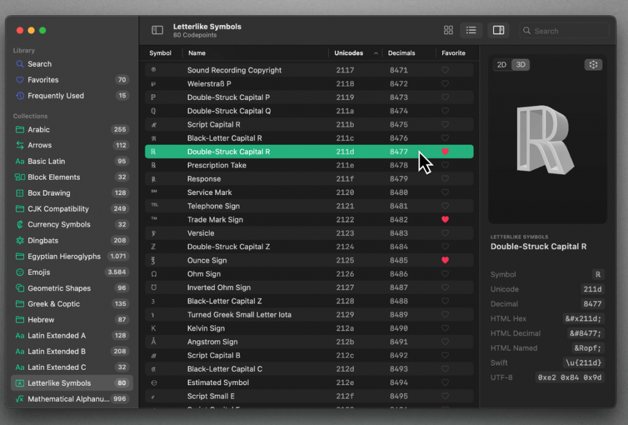Click the 3D letter R preview
Screen dimensions: 628x425
pyautogui.click(x=545, y=140)
